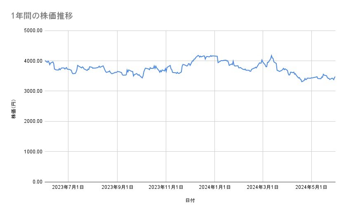Click the 2023年11月1日 date label
346x214 pixels.
tap(166, 187)
